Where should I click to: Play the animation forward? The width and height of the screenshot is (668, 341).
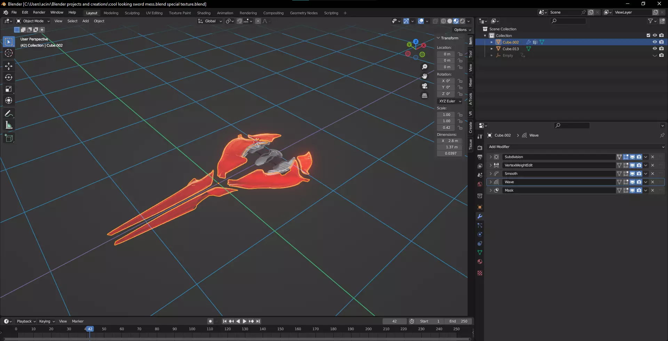click(245, 321)
